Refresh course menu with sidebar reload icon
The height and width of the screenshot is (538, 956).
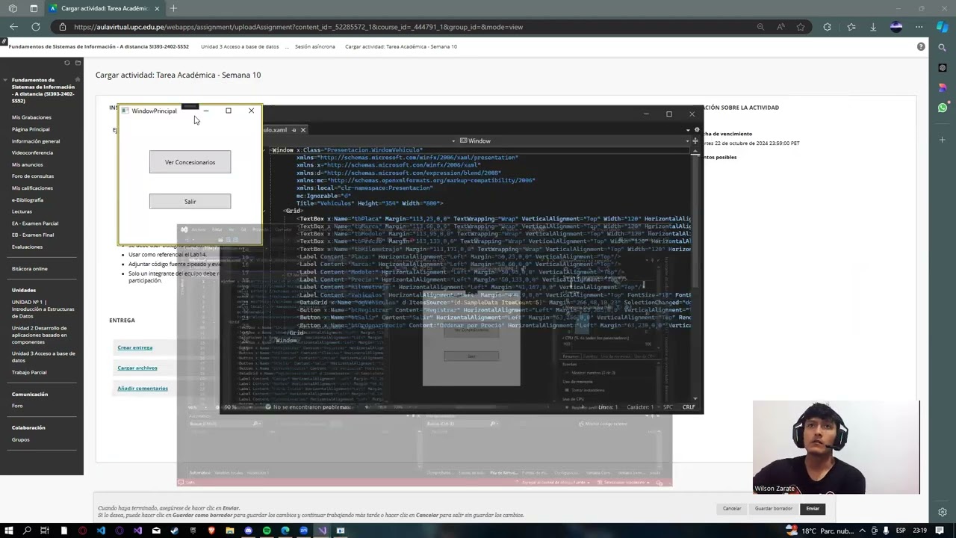(66, 63)
